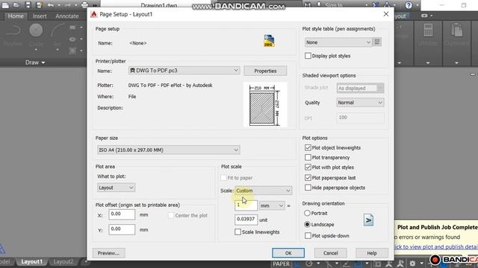The height and width of the screenshot is (268, 478).
Task: Expand the Circle tool dropdown arrow
Action: click(36, 50)
